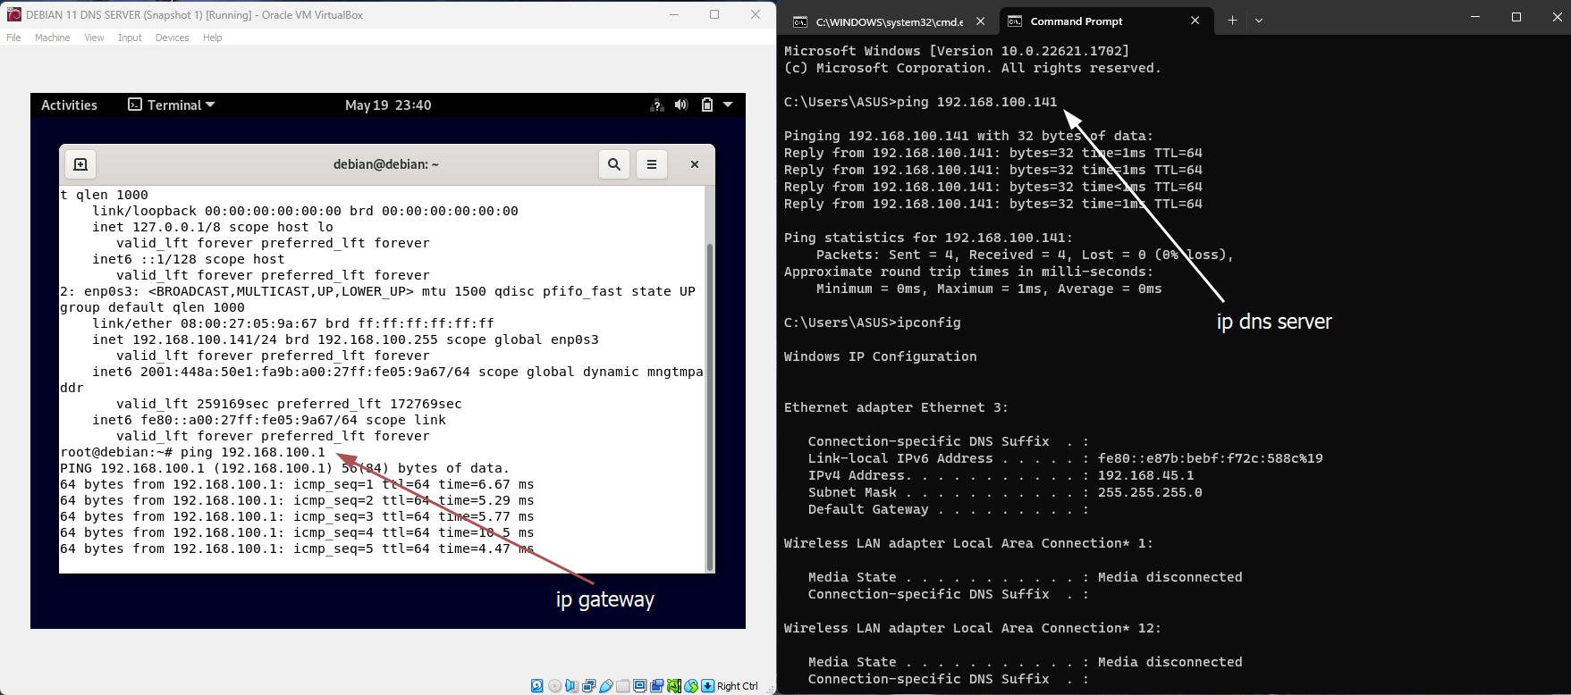This screenshot has width=1571, height=695.
Task: Open the terminal hamburger menu
Action: coord(652,164)
